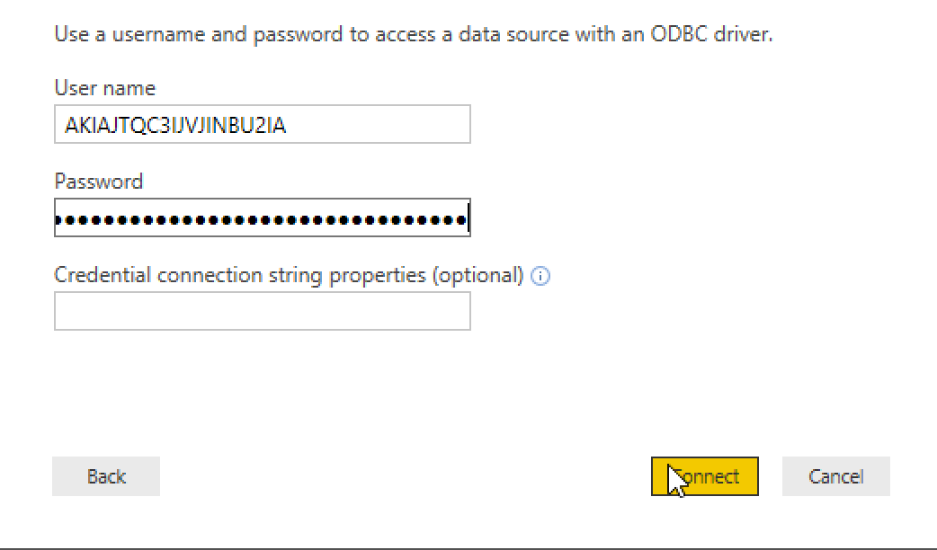Viewport: 937px width, 550px height.
Task: Click on the masked password dots
Action: tap(261, 220)
